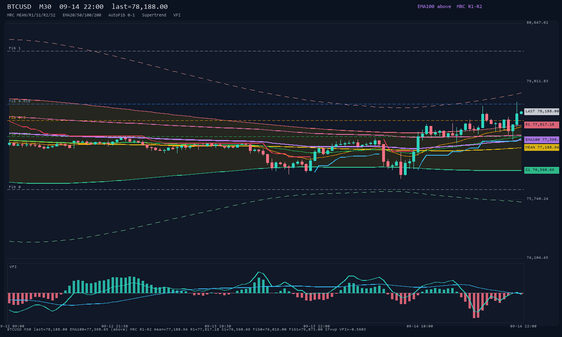Click the MEAN 77,188.94 price tag
562x337 pixels.
point(542,147)
